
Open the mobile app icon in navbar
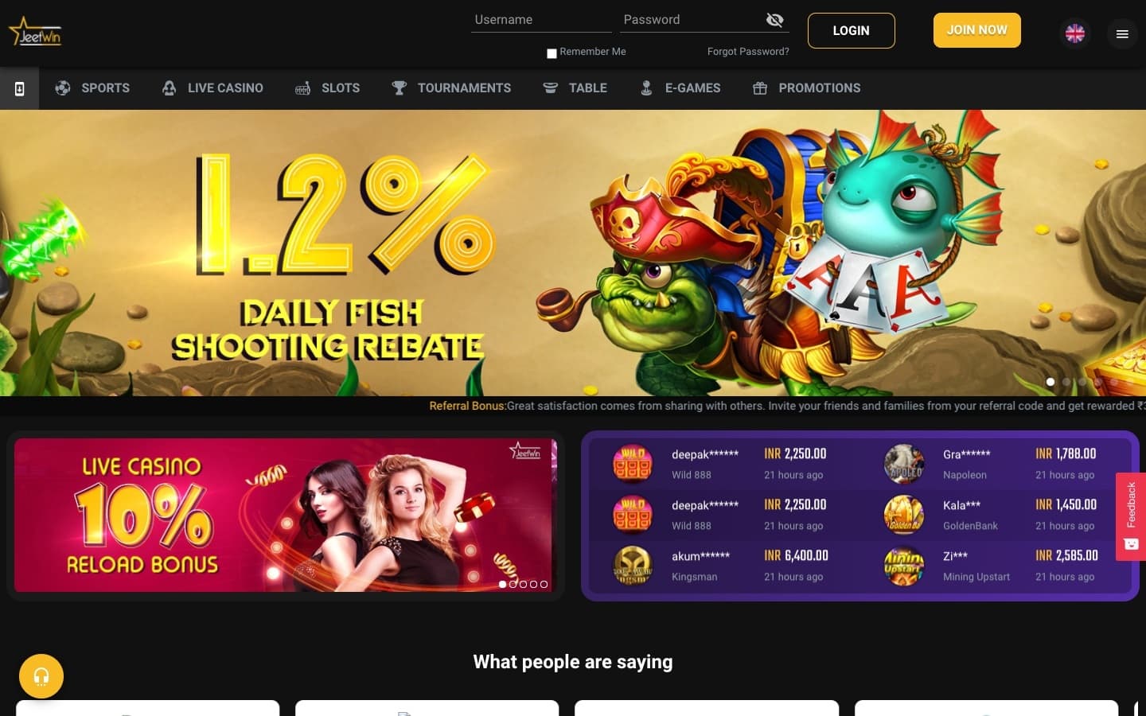[20, 88]
